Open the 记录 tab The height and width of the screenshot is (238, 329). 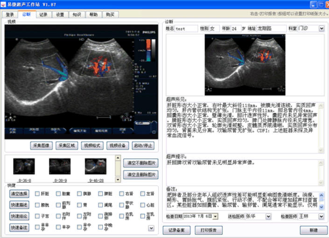tap(43, 14)
